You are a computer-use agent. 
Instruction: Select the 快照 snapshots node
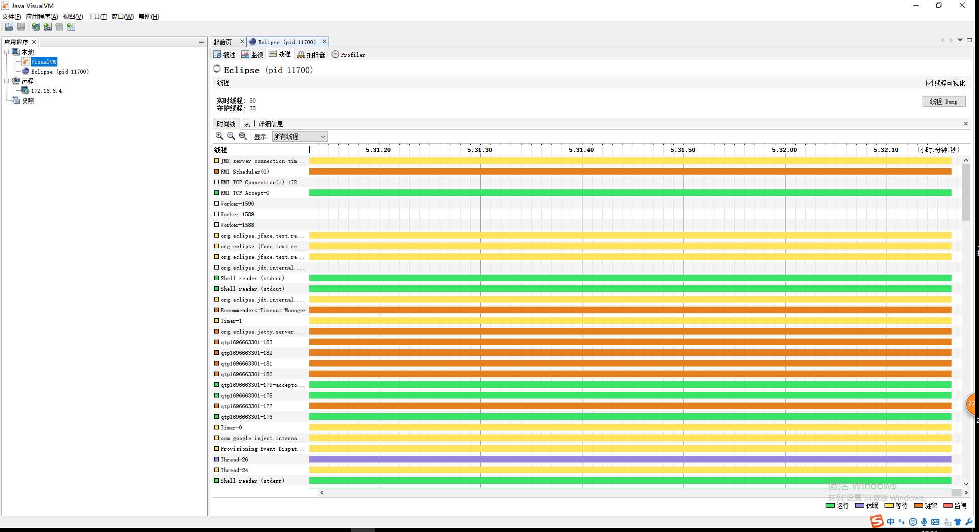(27, 101)
